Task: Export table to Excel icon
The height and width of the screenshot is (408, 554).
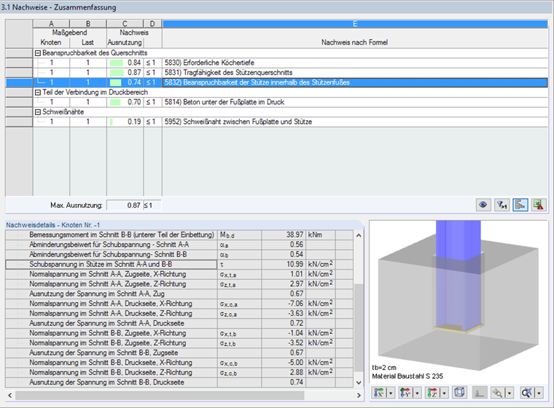Action: coord(539,205)
